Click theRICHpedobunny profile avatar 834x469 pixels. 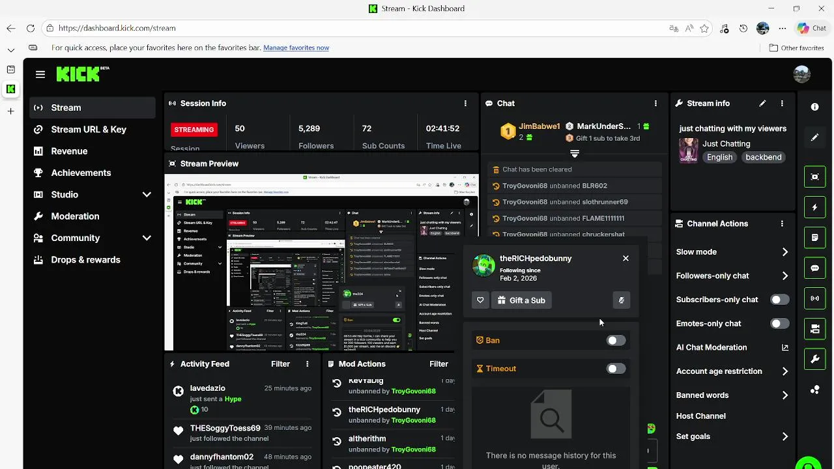point(483,265)
